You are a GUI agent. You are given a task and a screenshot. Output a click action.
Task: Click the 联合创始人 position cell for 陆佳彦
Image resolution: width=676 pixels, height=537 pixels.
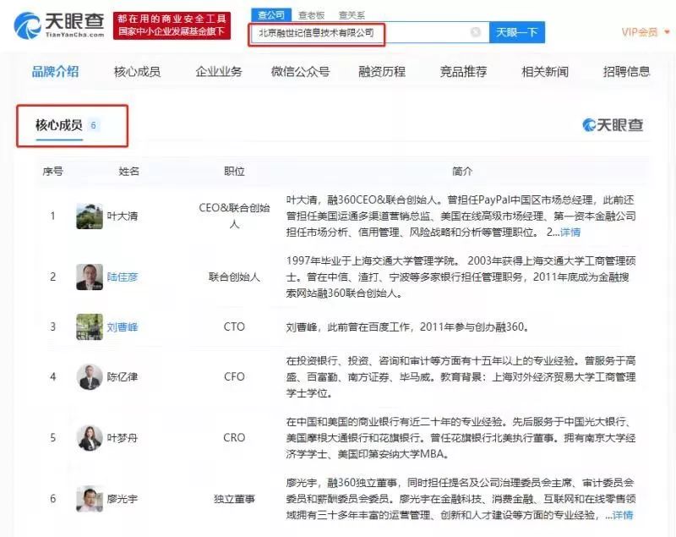coord(234,277)
